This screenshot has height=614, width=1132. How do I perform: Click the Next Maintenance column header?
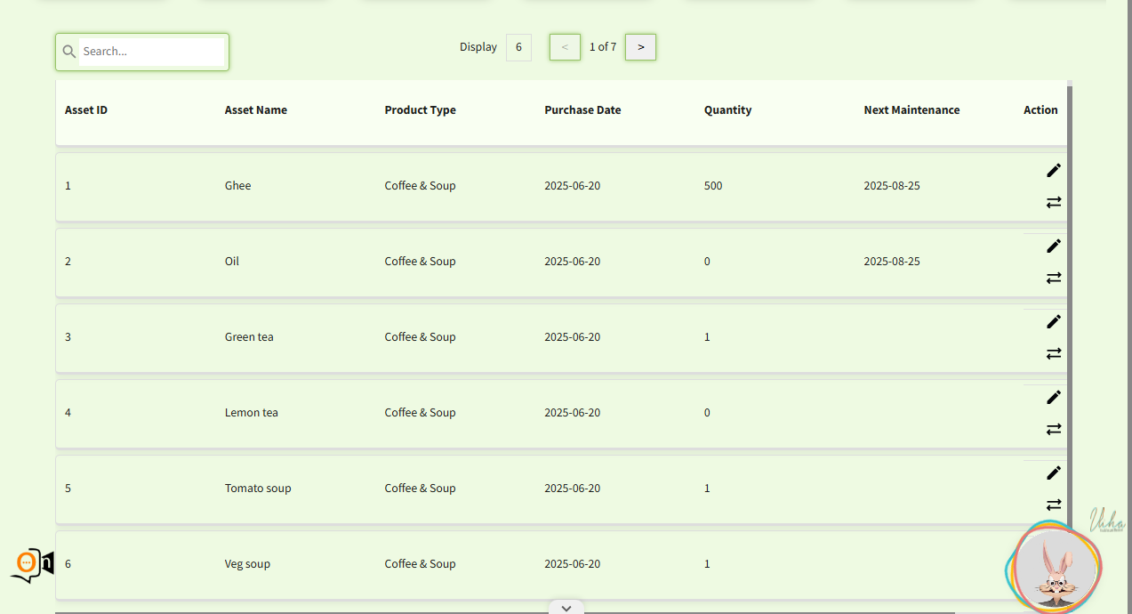[911, 110]
